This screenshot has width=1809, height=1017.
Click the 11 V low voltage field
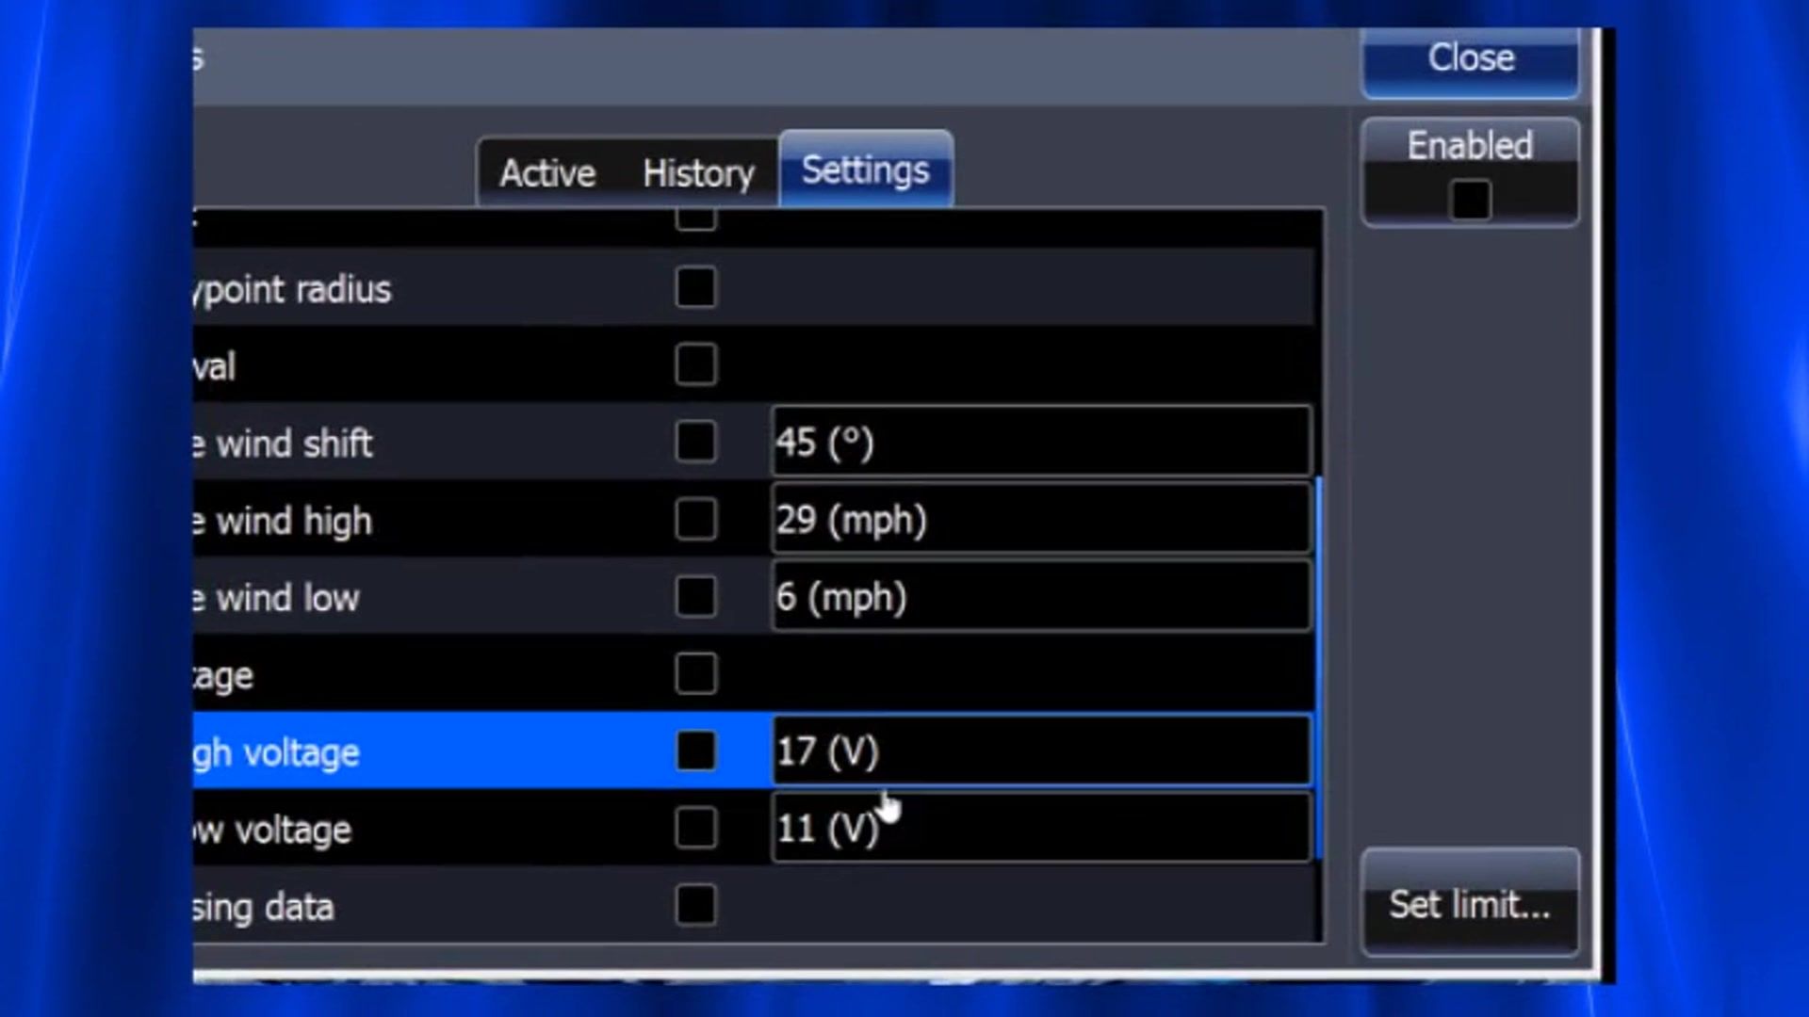pyautogui.click(x=1040, y=828)
